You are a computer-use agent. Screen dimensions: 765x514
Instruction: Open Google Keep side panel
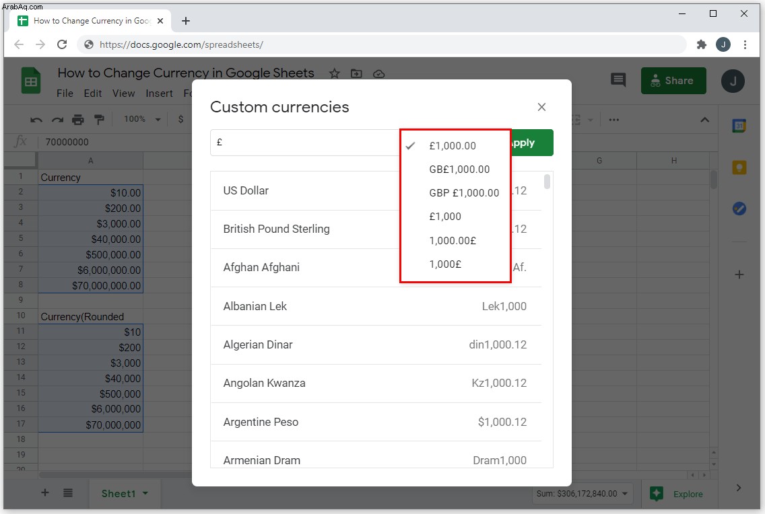pos(739,168)
